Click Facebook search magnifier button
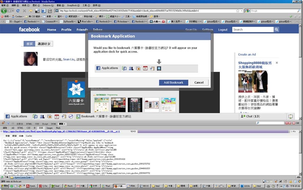 tap(276, 30)
